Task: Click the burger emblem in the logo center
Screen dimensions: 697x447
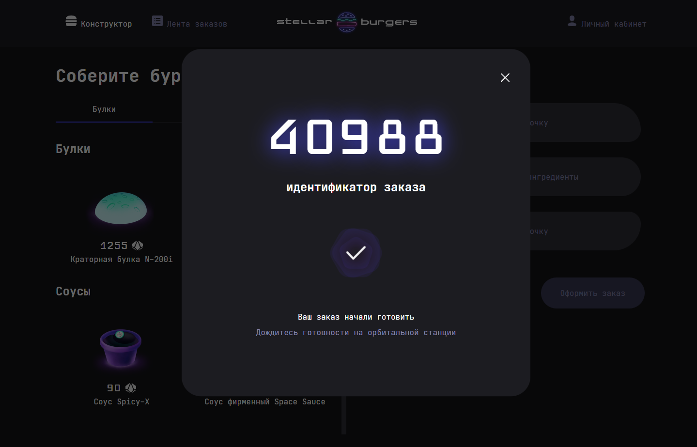Action: [x=346, y=22]
